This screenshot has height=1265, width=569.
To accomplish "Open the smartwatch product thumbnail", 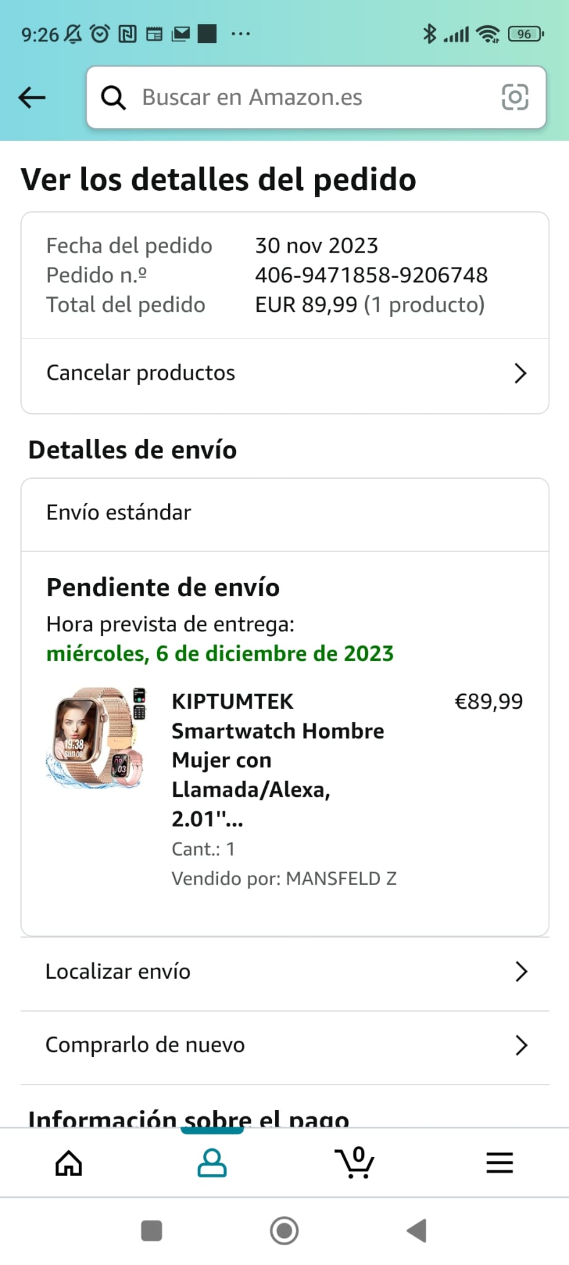I will [x=96, y=738].
